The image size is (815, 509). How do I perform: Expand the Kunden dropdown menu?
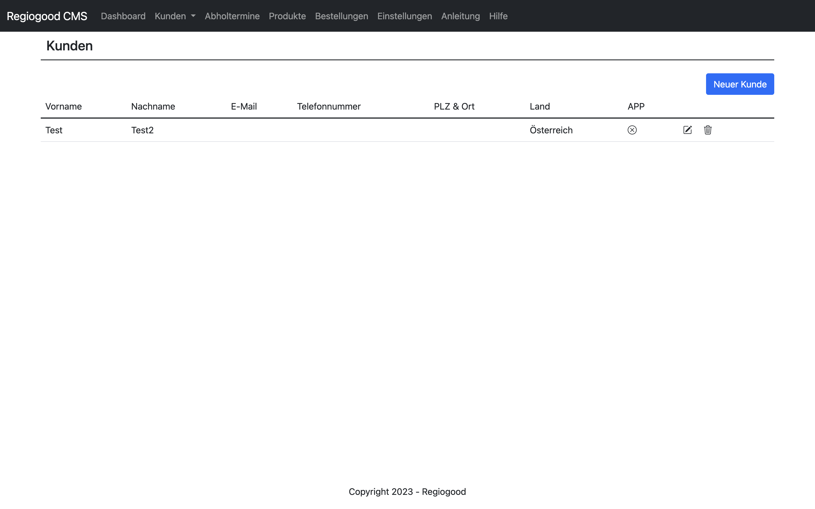click(175, 16)
